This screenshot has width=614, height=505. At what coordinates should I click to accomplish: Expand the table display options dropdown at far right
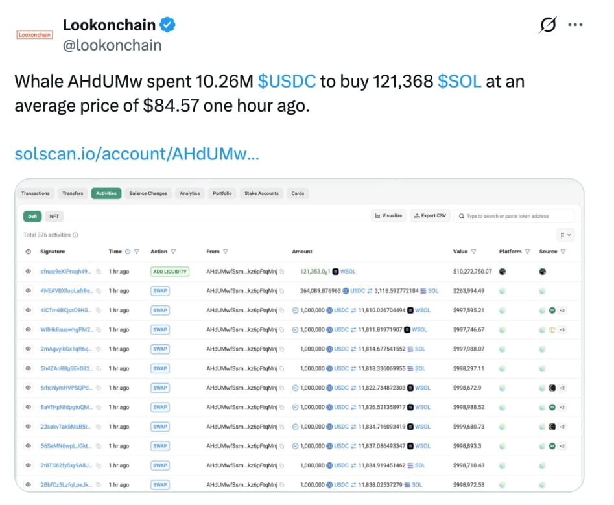[x=564, y=235]
